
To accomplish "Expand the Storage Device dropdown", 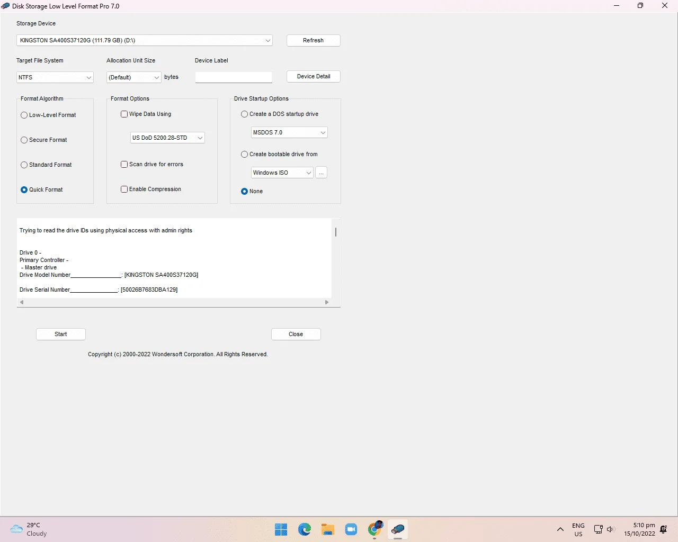I will tap(145, 40).
